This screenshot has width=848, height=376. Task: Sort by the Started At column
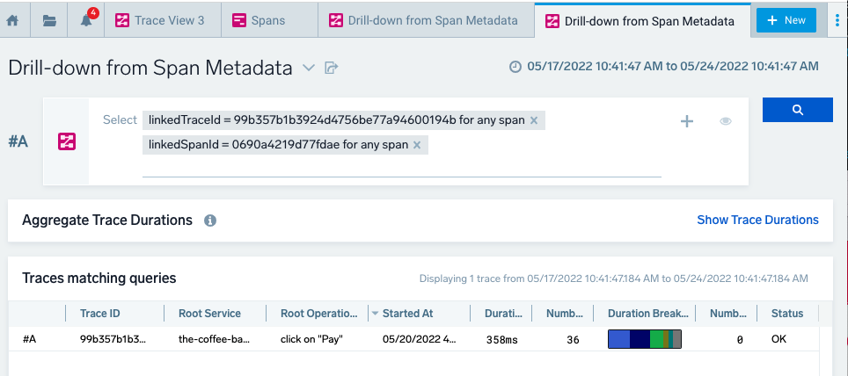click(407, 314)
